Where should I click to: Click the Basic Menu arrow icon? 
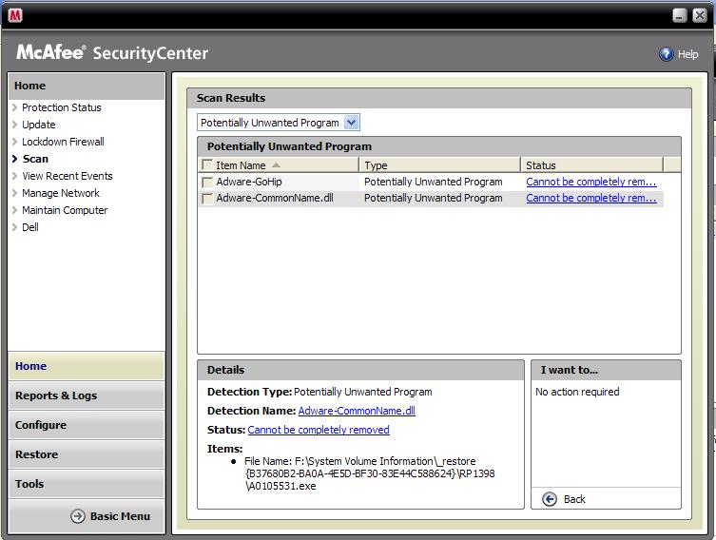pyautogui.click(x=78, y=516)
